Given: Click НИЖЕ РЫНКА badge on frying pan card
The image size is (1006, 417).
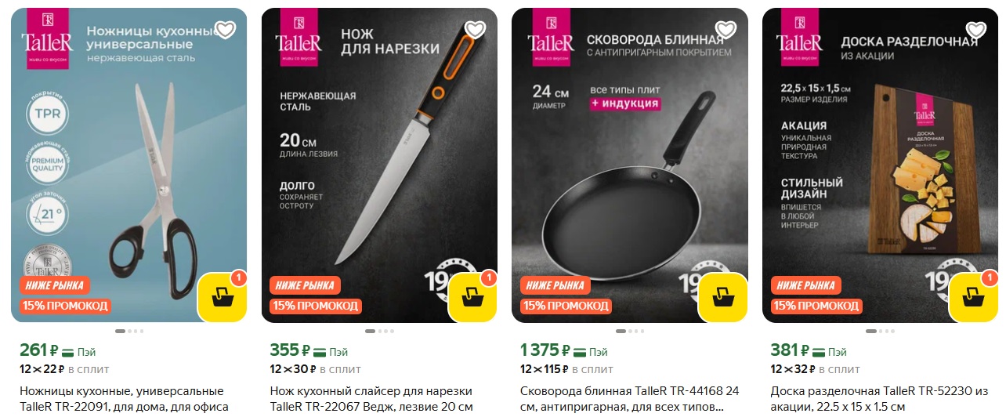Looking at the screenshot, I should pos(555,285).
